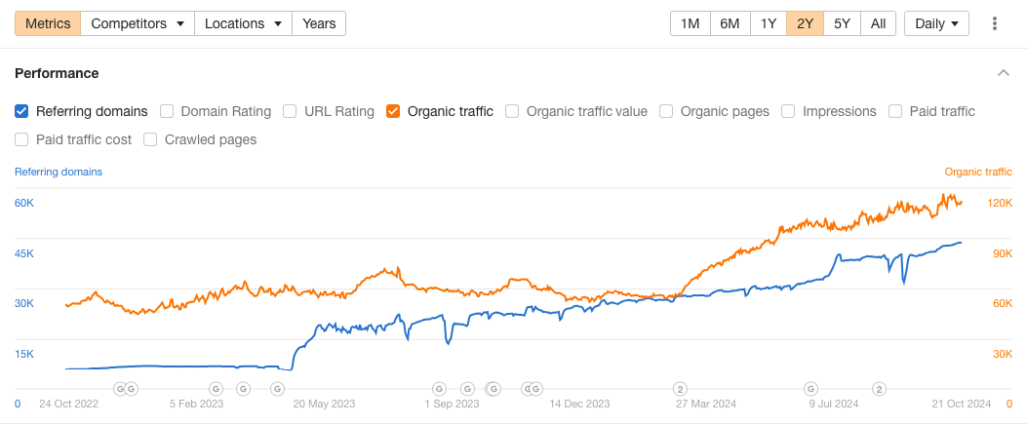
Task: Tick the URL Rating checkbox
Action: coord(290,111)
